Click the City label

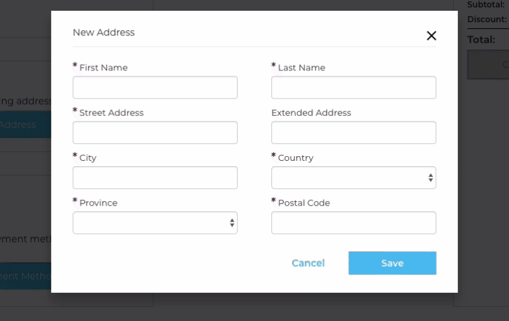88,157
